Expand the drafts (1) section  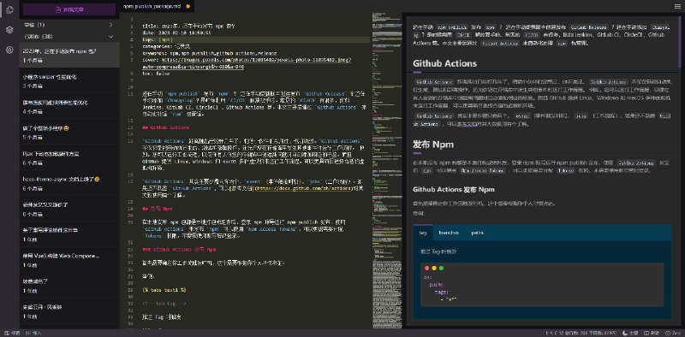click(69, 25)
